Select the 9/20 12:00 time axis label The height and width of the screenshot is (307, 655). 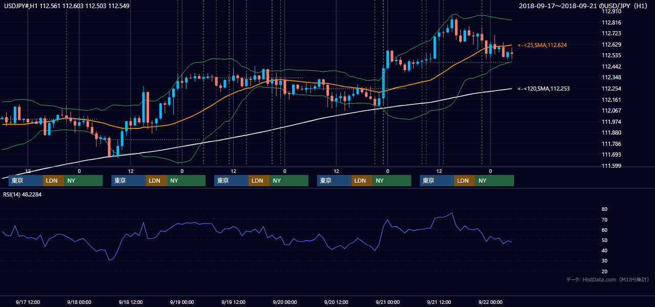[x=336, y=302]
